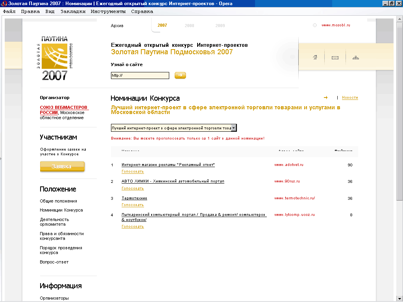Click the Золотая Паутина 2007 logo
Image resolution: width=403 pixels, height=302 pixels.
[55, 58]
